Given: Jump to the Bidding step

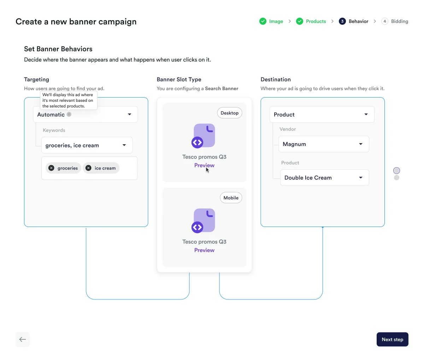Looking at the screenshot, I should click(x=400, y=21).
